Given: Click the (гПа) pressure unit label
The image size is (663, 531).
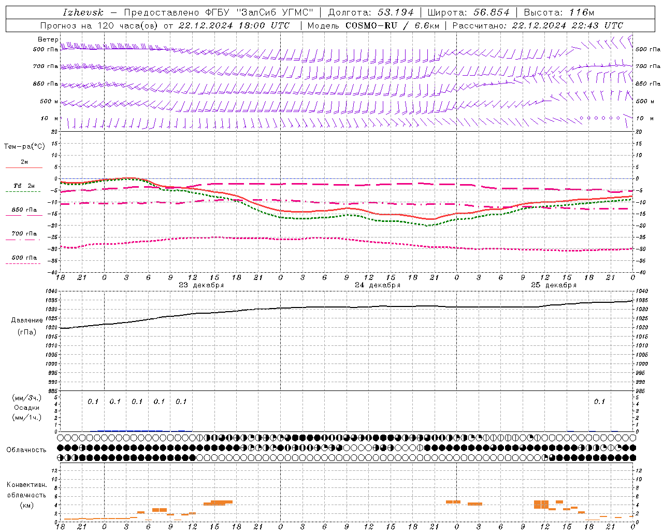Looking at the screenshot, I should point(26,332).
